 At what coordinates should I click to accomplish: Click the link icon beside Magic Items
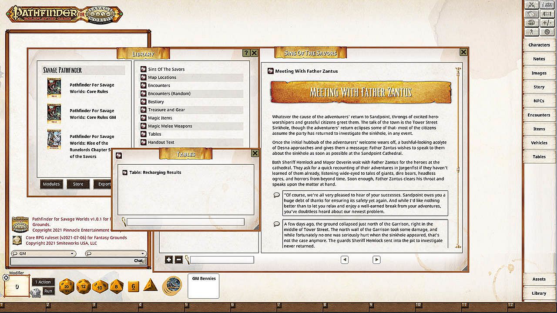[x=143, y=118]
